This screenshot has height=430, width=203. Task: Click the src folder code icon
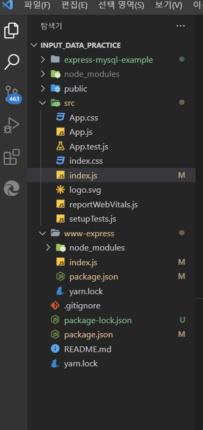[x=55, y=103]
